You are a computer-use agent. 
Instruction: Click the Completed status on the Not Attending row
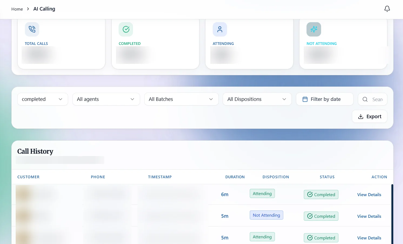tap(321, 216)
